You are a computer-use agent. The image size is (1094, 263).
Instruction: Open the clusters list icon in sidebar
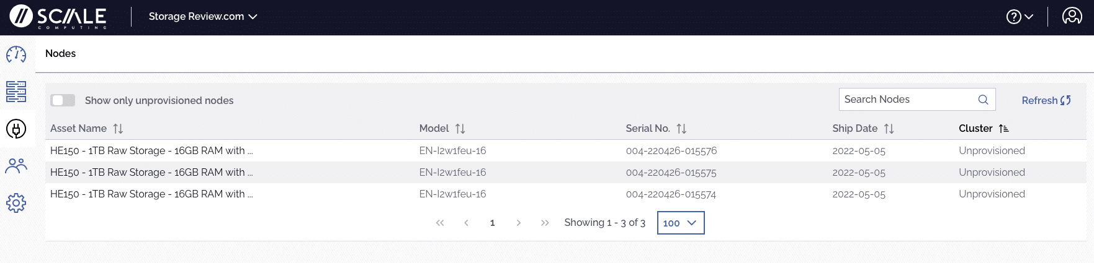click(x=16, y=92)
